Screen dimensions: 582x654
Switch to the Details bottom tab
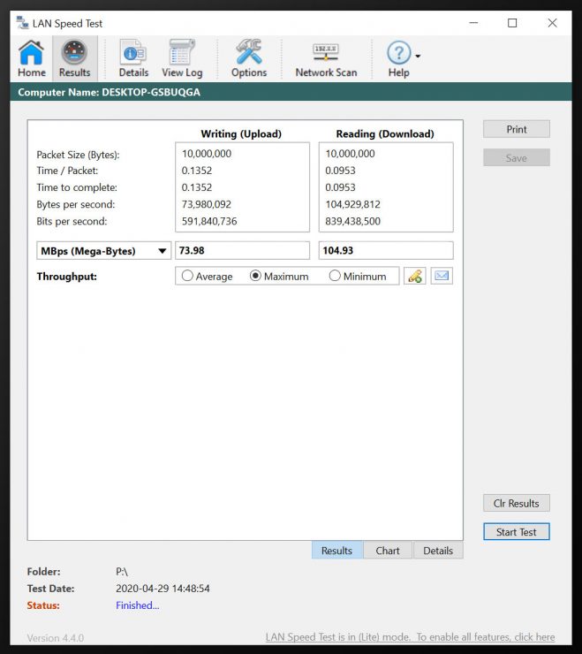tap(438, 551)
